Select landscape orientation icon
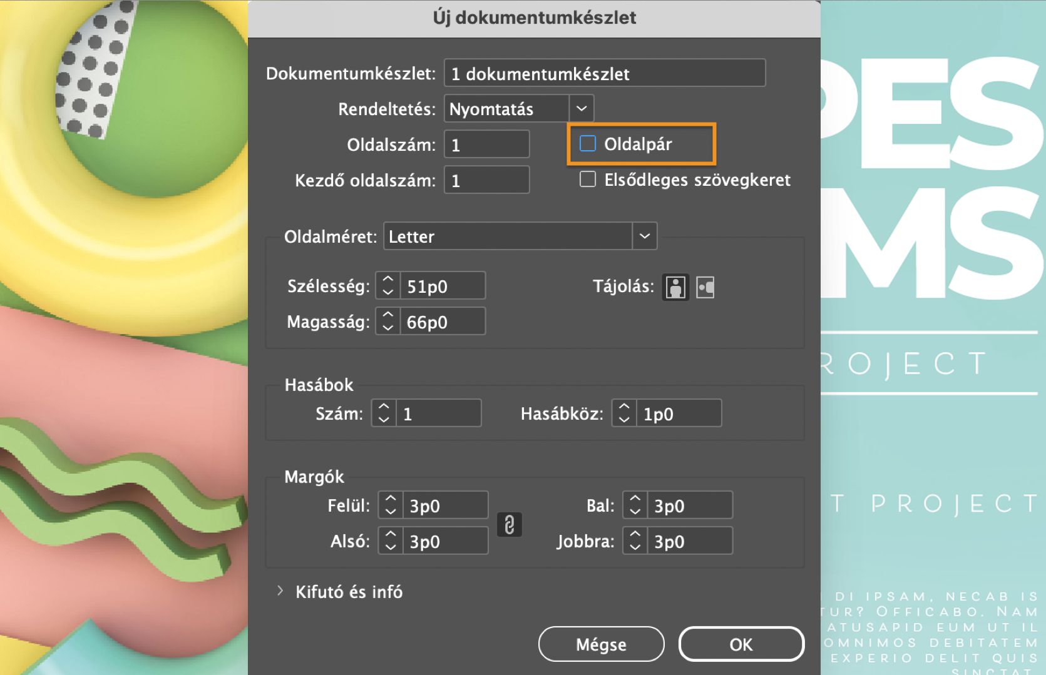This screenshot has height=675, width=1046. coord(705,287)
